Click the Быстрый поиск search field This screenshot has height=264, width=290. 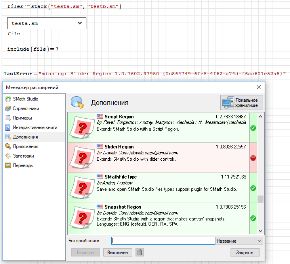(x=163, y=241)
